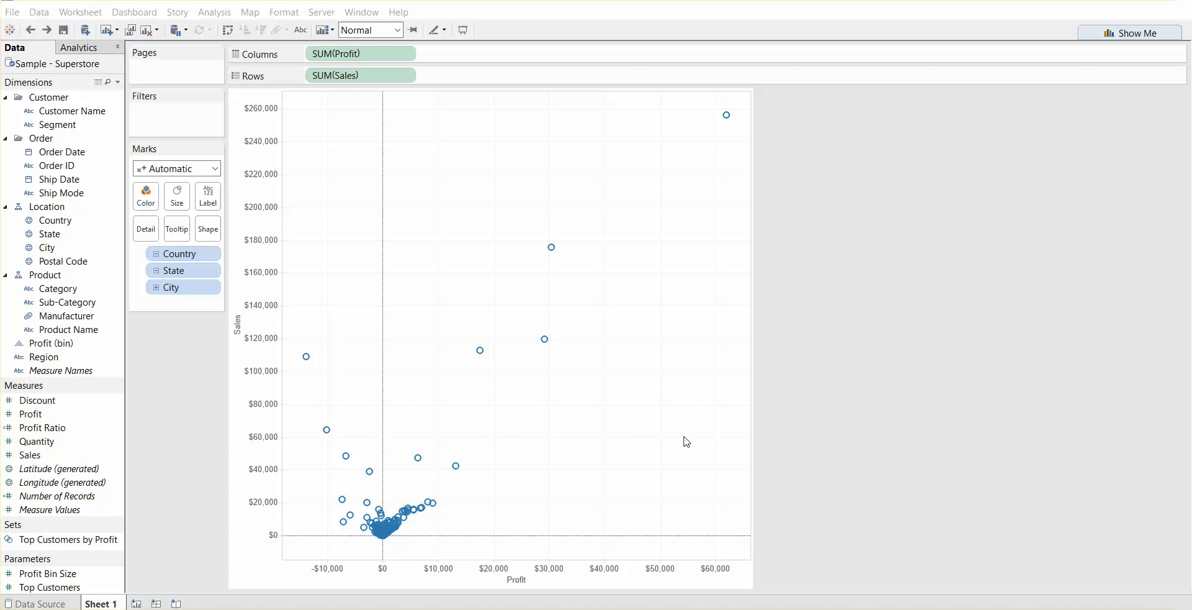This screenshot has height=610, width=1192.
Task: Open the Tooltip marks card
Action: [177, 229]
